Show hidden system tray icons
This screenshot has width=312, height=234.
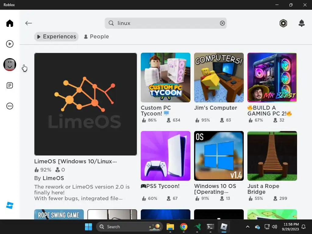(247, 227)
